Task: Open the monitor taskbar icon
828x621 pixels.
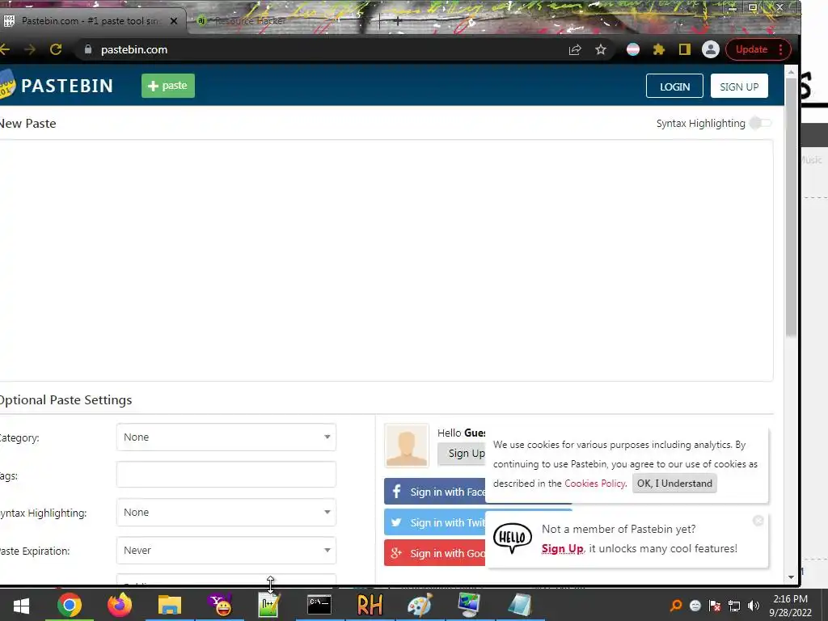Action: pyautogui.click(x=470, y=605)
